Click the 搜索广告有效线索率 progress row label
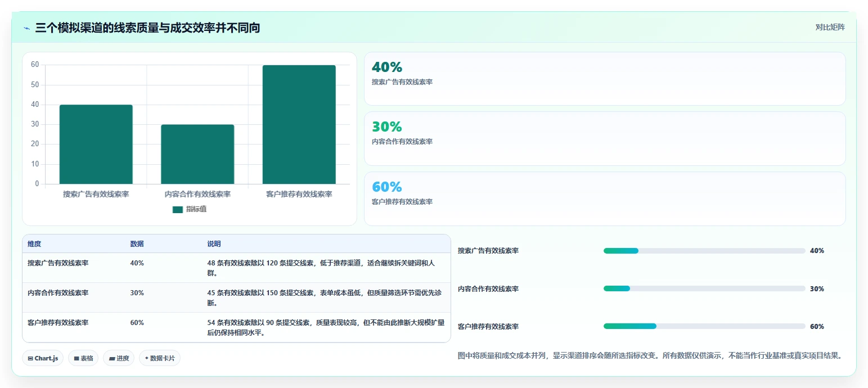Image resolution: width=868 pixels, height=388 pixels. point(488,251)
